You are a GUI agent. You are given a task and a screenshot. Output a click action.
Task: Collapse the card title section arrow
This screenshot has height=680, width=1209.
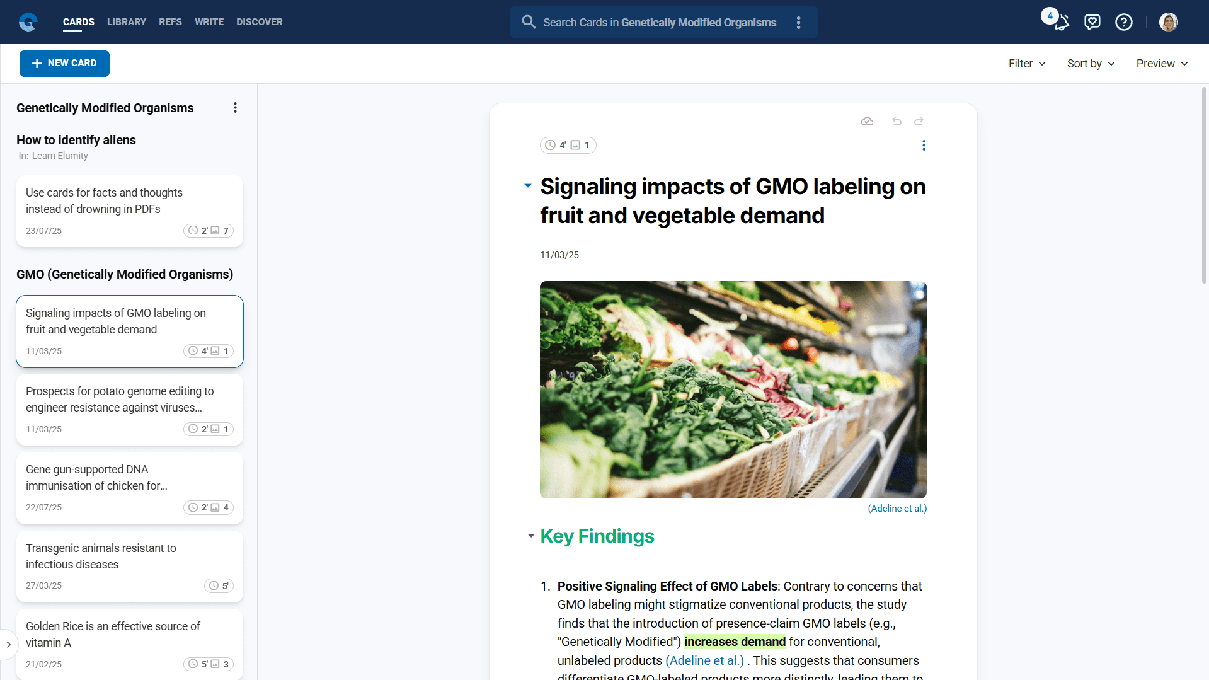coord(528,186)
